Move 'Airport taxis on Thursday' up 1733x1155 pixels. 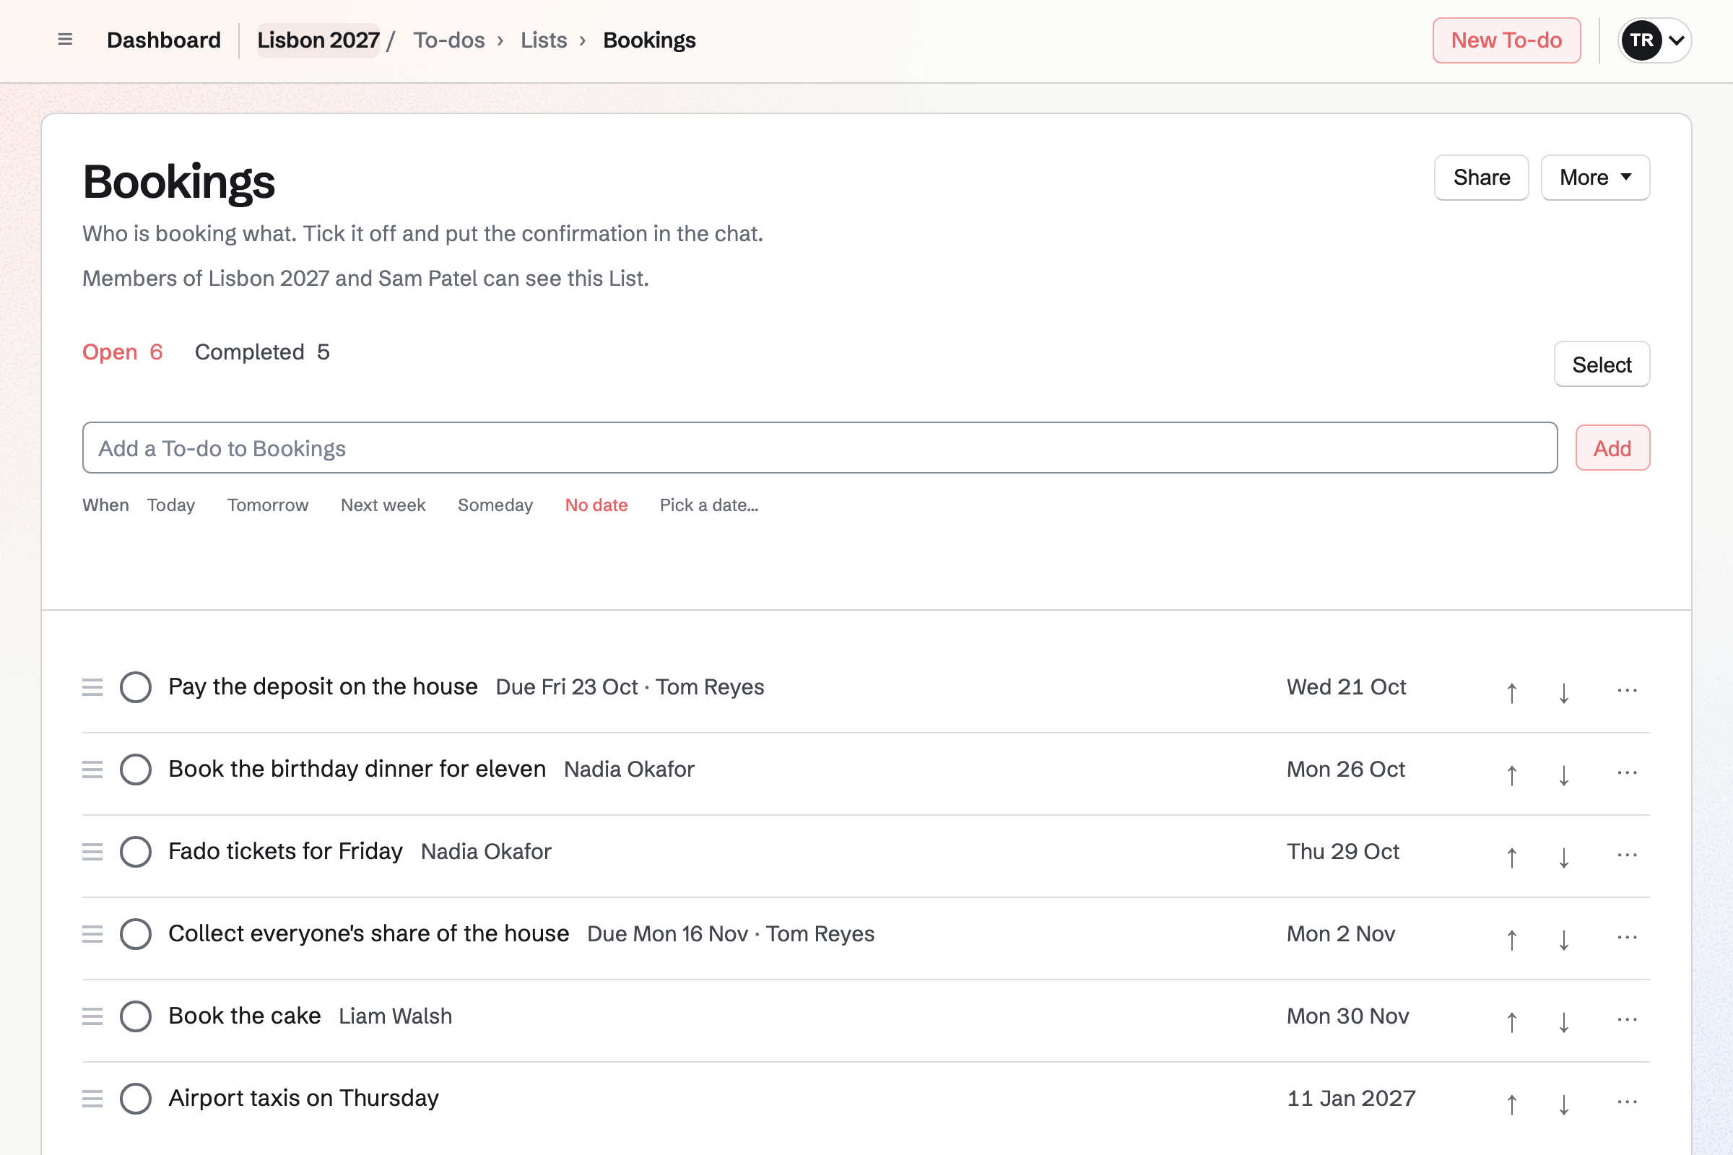(1511, 1104)
